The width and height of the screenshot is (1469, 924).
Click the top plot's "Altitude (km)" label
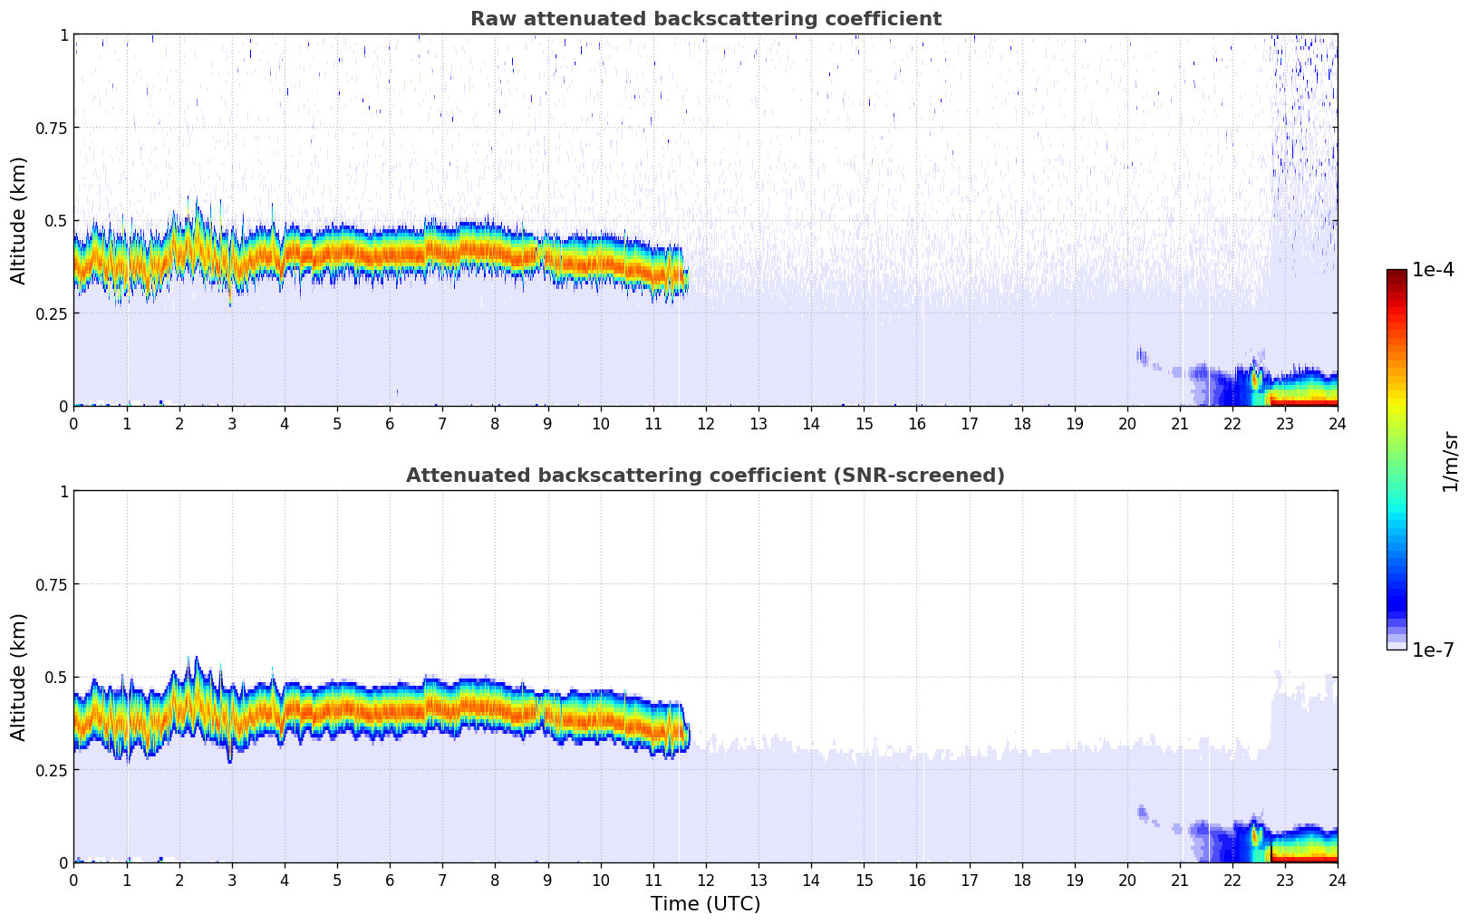point(19,220)
